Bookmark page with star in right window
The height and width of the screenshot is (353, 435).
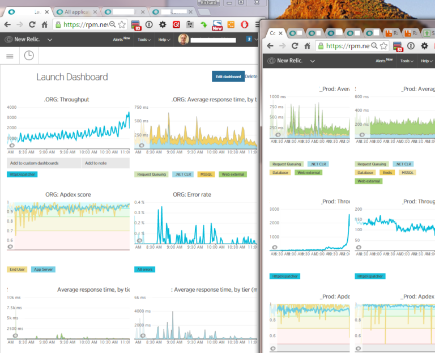click(383, 46)
